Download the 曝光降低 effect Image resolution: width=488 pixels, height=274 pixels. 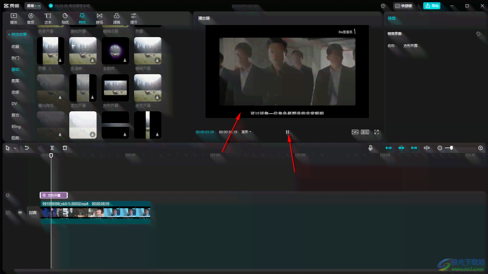(60, 97)
